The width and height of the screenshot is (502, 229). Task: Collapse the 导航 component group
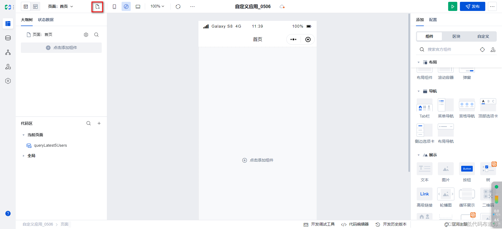pyautogui.click(x=419, y=91)
